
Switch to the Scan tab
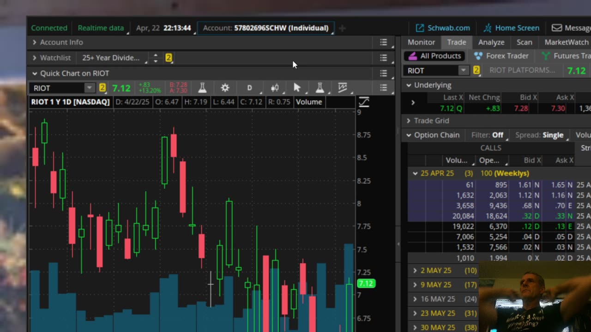click(x=525, y=42)
